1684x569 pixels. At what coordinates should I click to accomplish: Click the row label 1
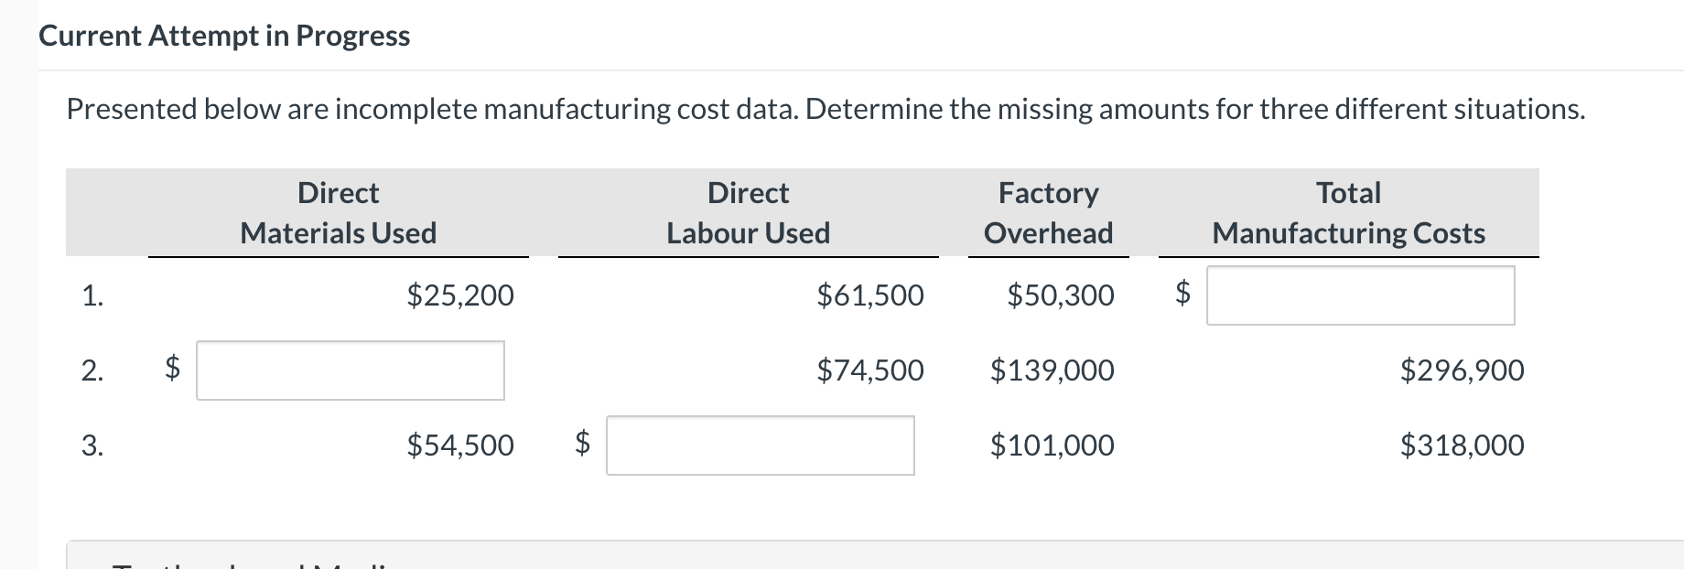pos(93,295)
